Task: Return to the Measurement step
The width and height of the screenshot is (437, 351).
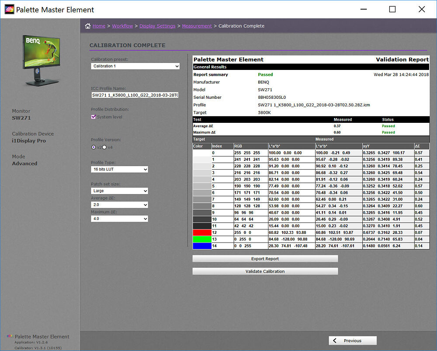Action: point(197,26)
